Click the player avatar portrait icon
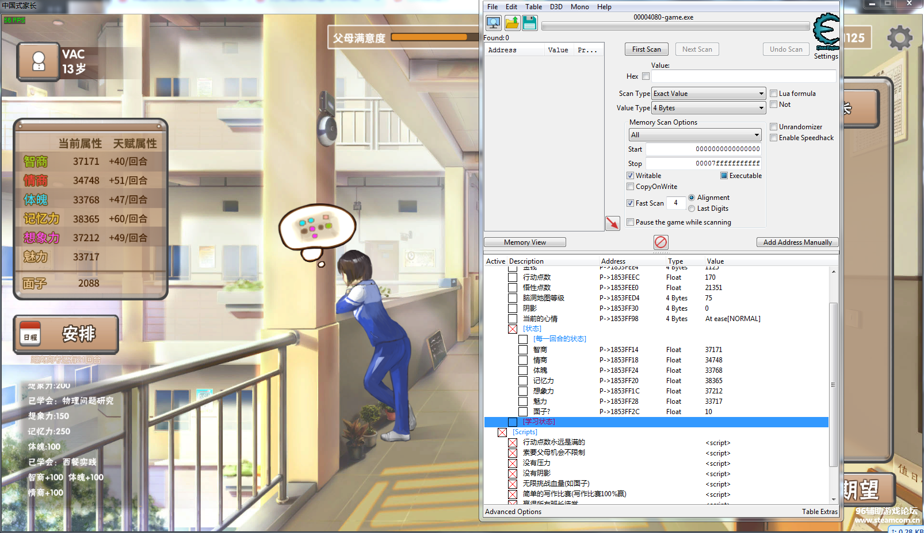Viewport: 924px width, 533px height. tap(39, 61)
